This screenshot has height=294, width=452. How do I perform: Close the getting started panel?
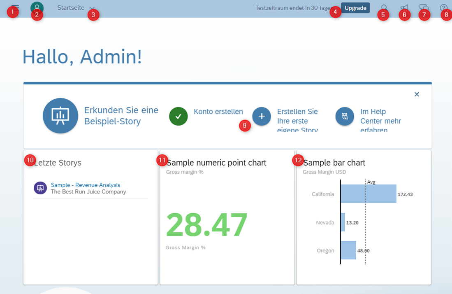417,94
